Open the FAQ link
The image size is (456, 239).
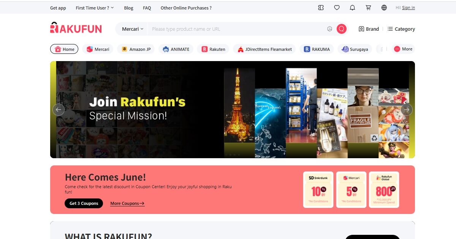point(147,8)
